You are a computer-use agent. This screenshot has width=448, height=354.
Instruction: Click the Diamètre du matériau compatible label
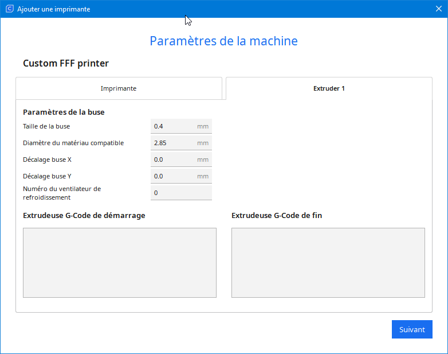73,143
